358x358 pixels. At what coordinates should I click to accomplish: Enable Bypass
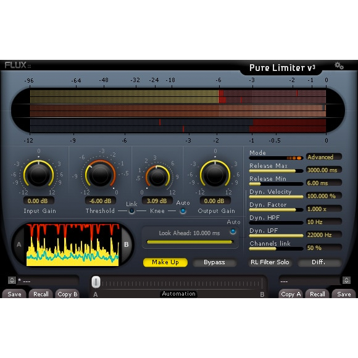[x=214, y=262]
